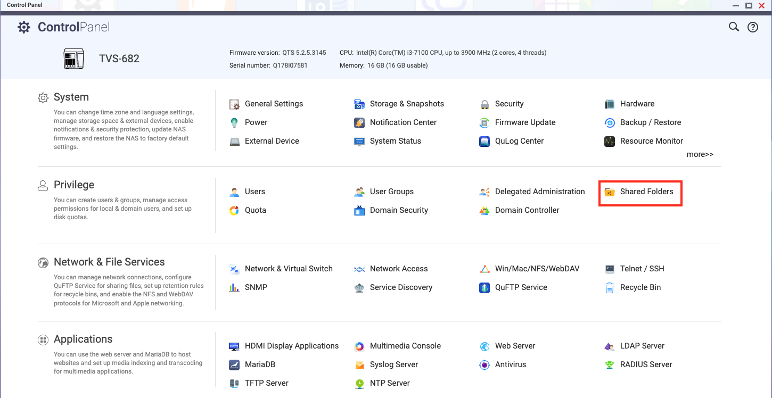Open the Syslog Server envelope icon

pos(359,364)
